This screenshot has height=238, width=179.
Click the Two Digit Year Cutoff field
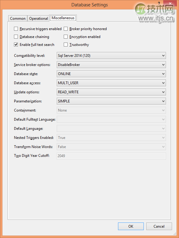coord(111,156)
